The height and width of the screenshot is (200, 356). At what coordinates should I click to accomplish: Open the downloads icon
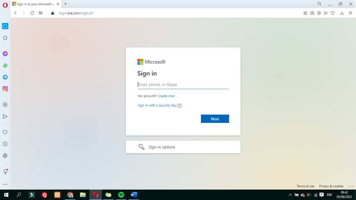pyautogui.click(x=342, y=13)
